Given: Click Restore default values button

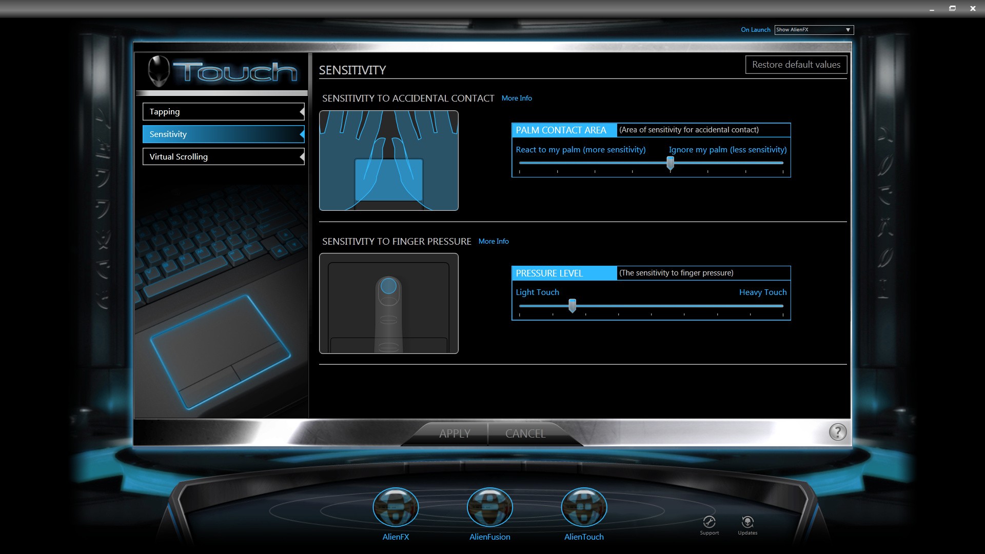Looking at the screenshot, I should coord(796,65).
